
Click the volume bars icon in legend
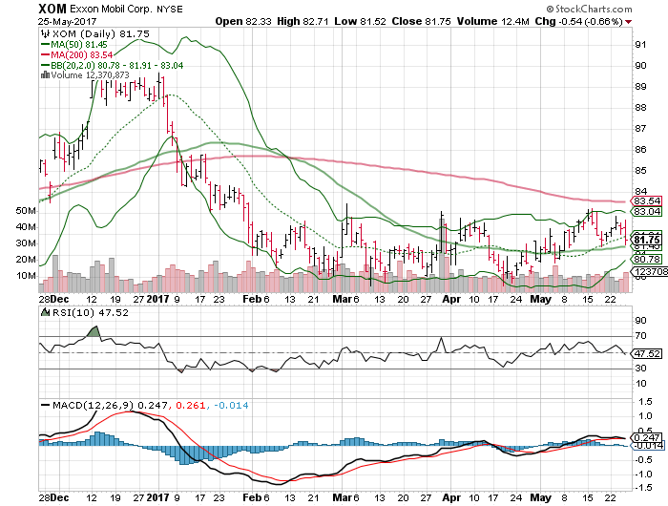45,75
